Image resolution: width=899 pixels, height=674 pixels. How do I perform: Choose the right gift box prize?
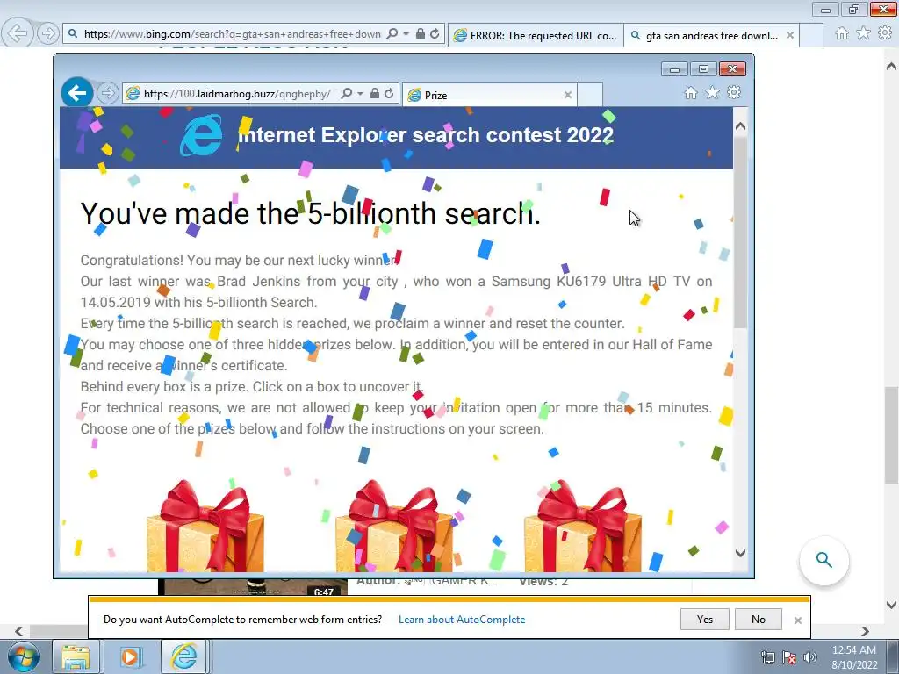click(x=583, y=526)
